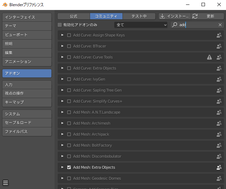The width and height of the screenshot is (226, 189).
Task: Enable the Geodesic Domes add-on checkbox
Action: (69, 178)
